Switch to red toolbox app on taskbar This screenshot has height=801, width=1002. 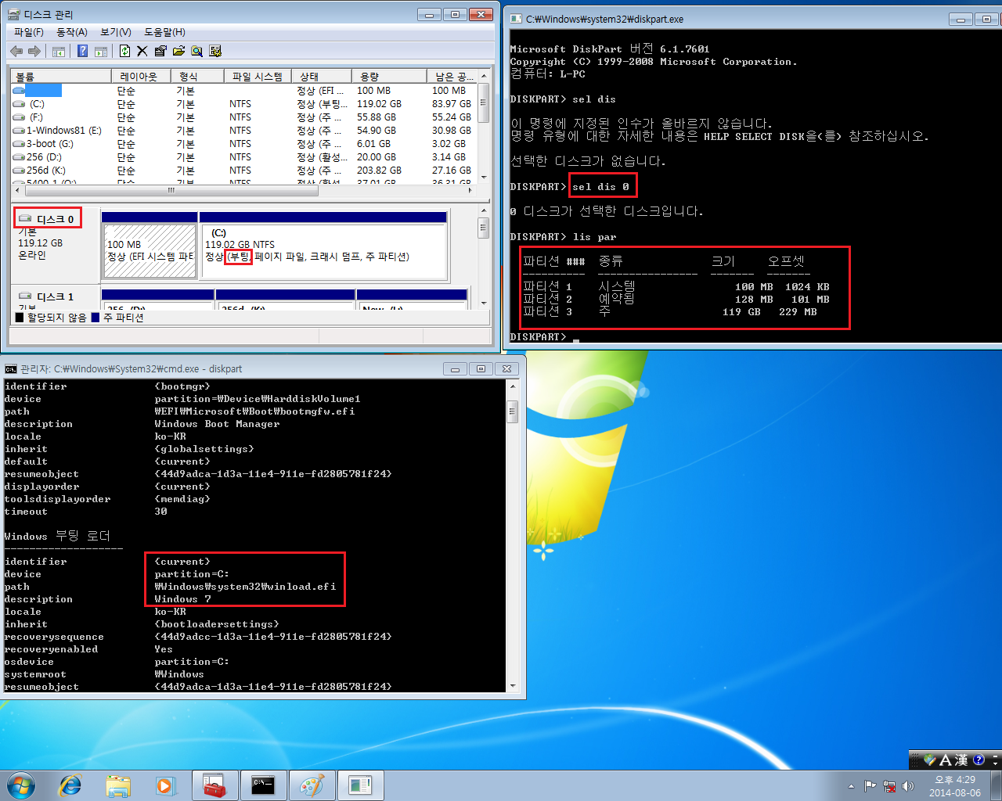pyautogui.click(x=215, y=785)
